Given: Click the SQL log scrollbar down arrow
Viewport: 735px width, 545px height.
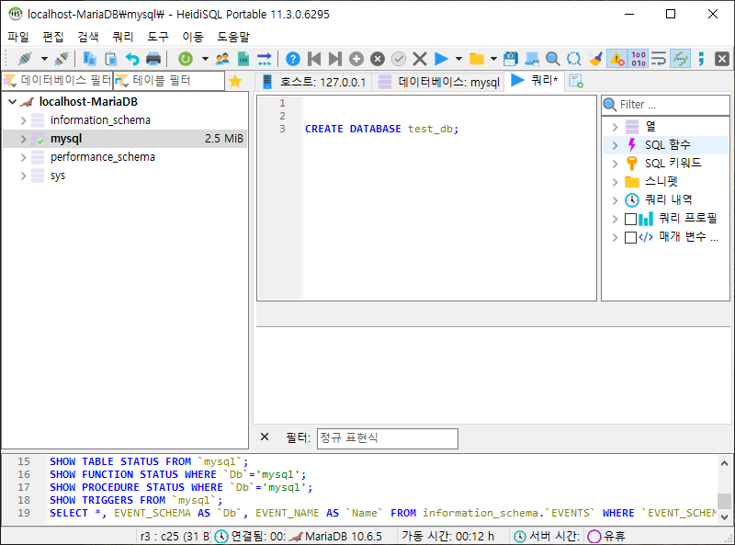Looking at the screenshot, I should pos(724,517).
